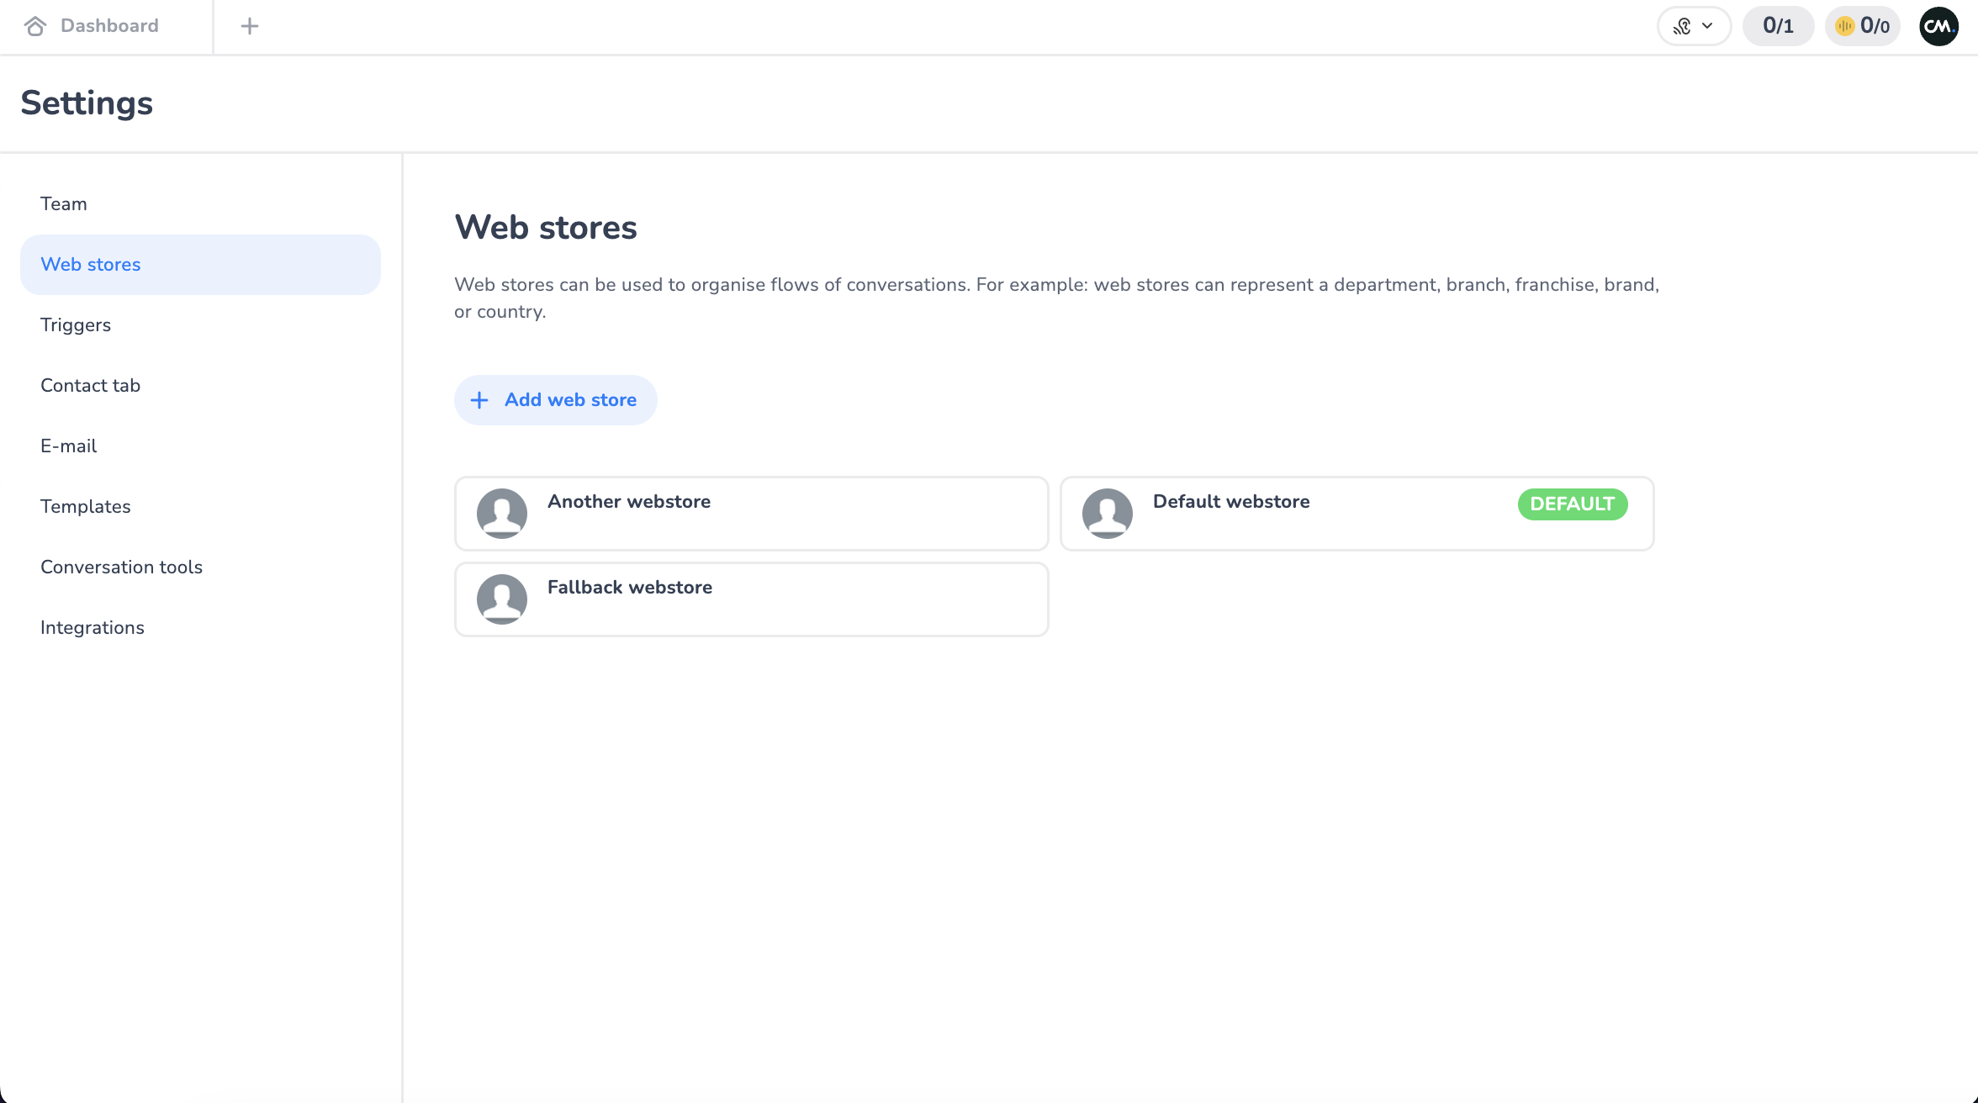This screenshot has height=1103, width=1978.
Task: Click the Another webstore avatar icon
Action: point(502,513)
